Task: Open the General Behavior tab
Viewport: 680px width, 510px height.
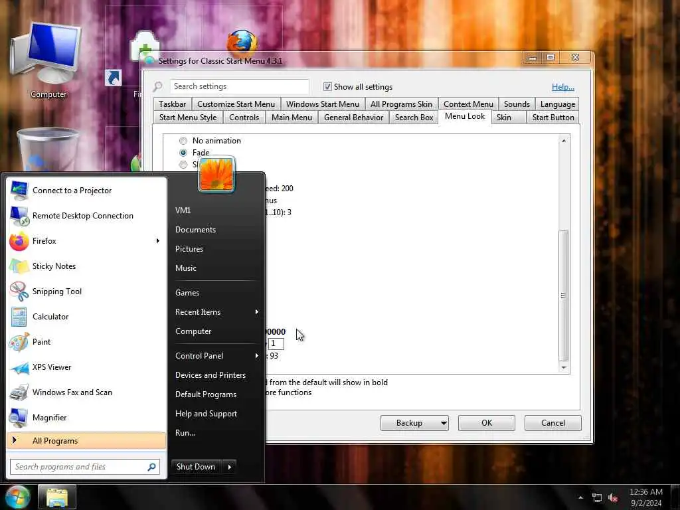Action: coord(353,118)
